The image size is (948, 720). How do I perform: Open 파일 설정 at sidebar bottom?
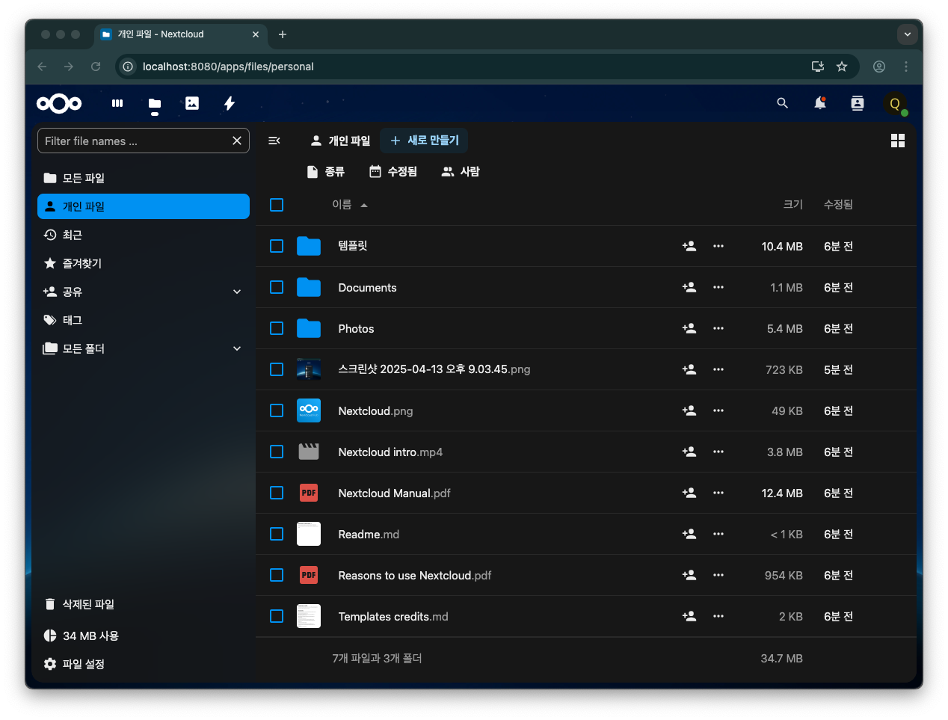[x=144, y=664]
